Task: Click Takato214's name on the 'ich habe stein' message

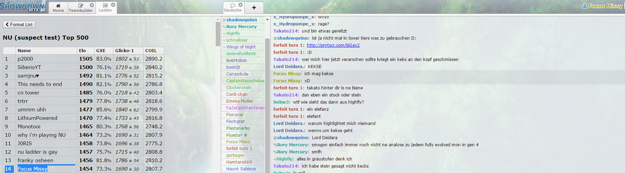Action: click(286, 166)
